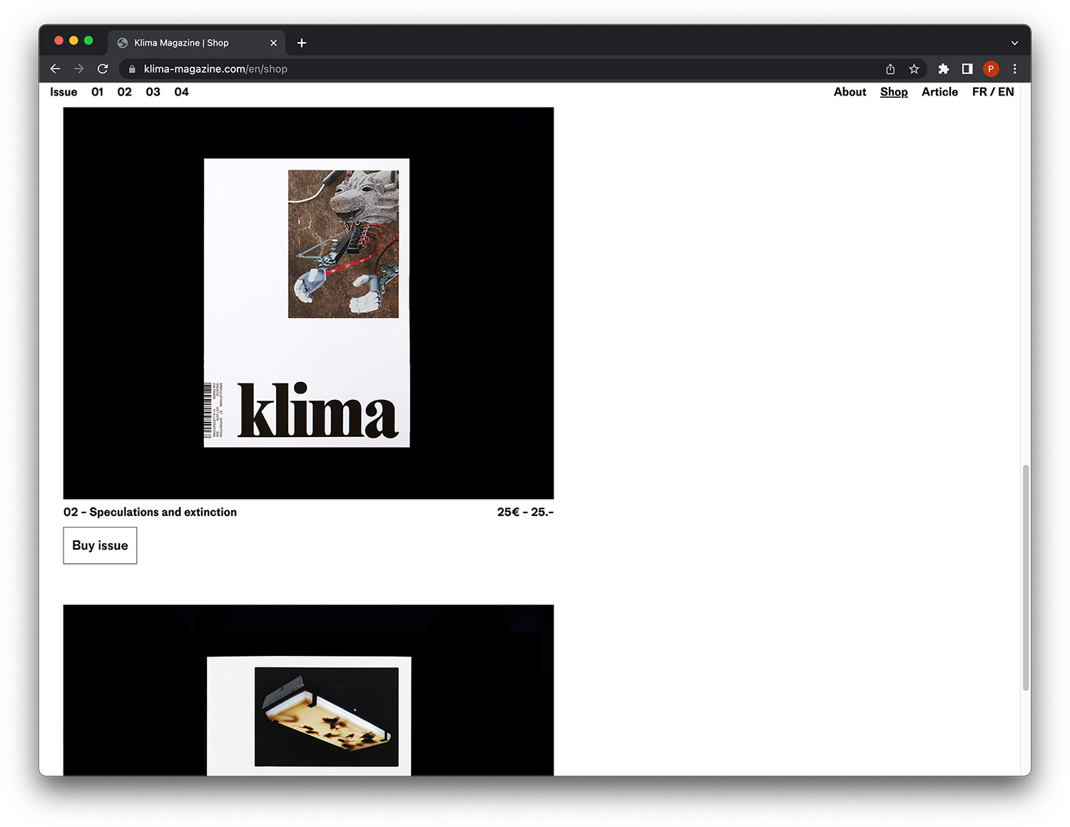Image resolution: width=1070 pixels, height=827 pixels.
Task: Expand the tab search chevron
Action: point(1014,43)
